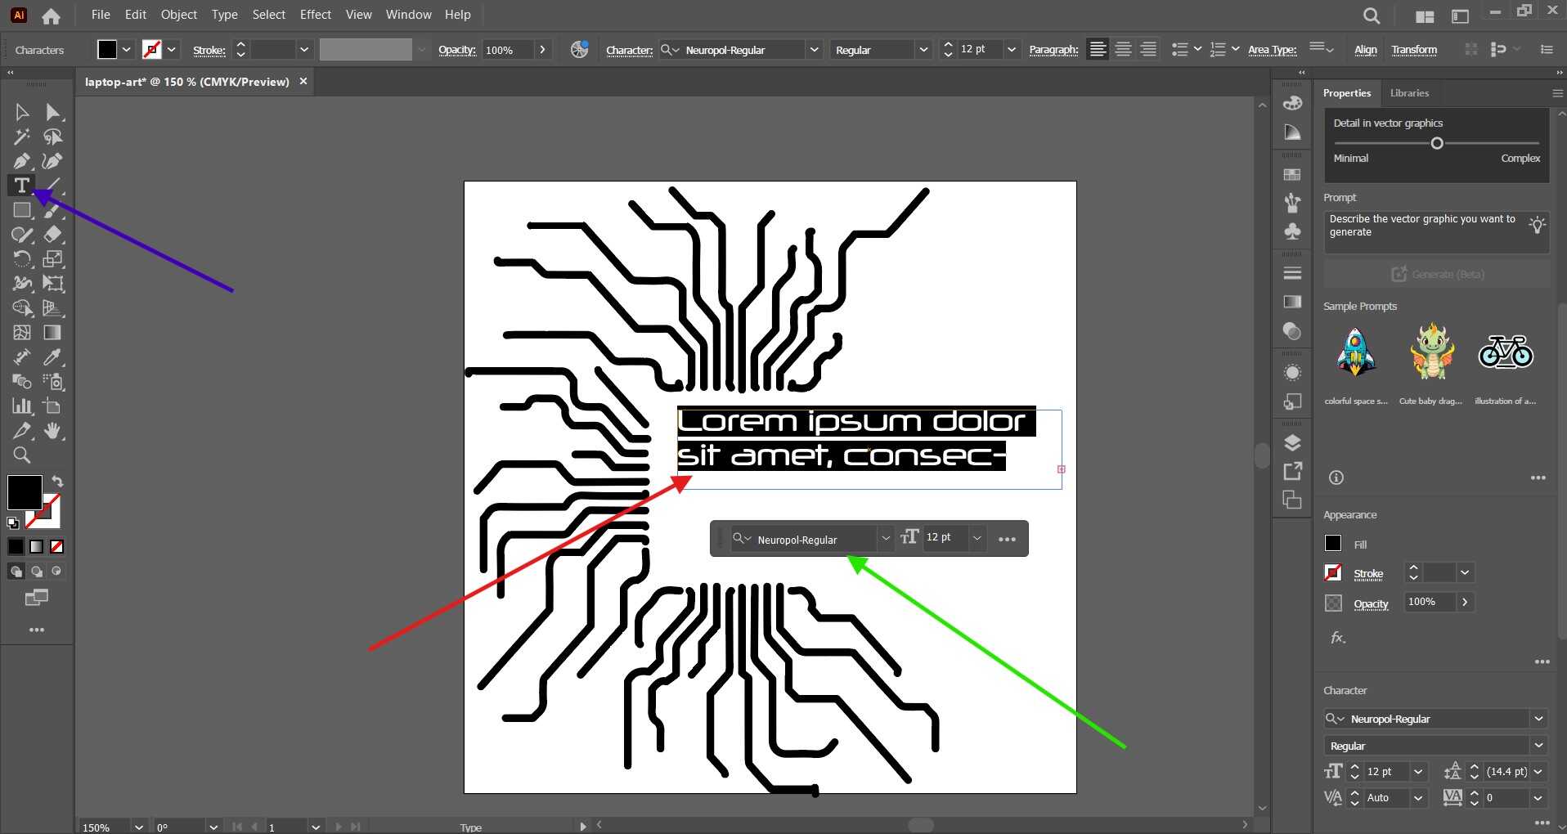Click Align in the control bar
Viewport: 1567px width, 834px height.
click(x=1366, y=50)
